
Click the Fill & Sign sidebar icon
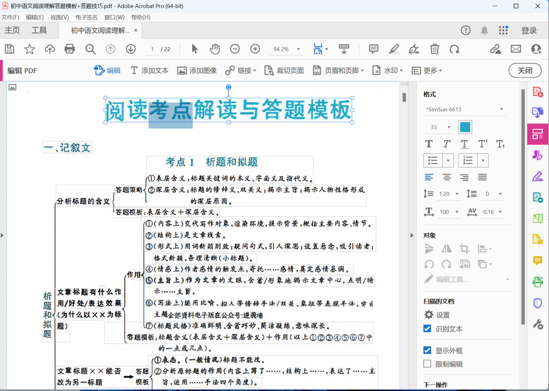coord(538,176)
